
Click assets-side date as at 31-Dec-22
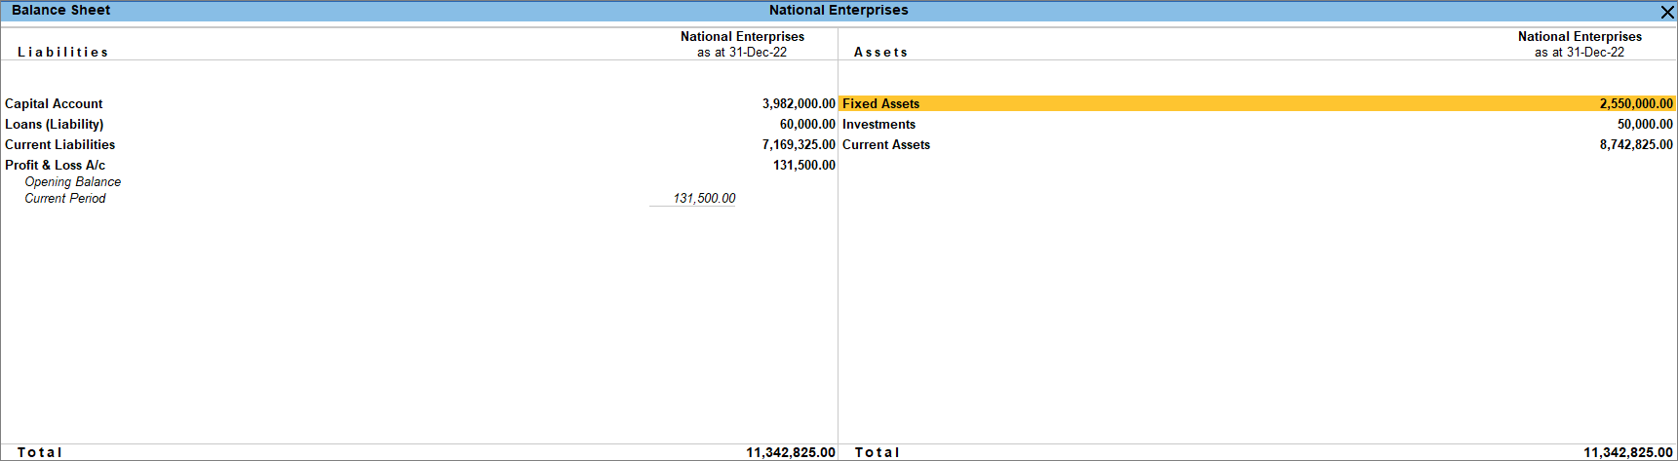pos(1580,52)
